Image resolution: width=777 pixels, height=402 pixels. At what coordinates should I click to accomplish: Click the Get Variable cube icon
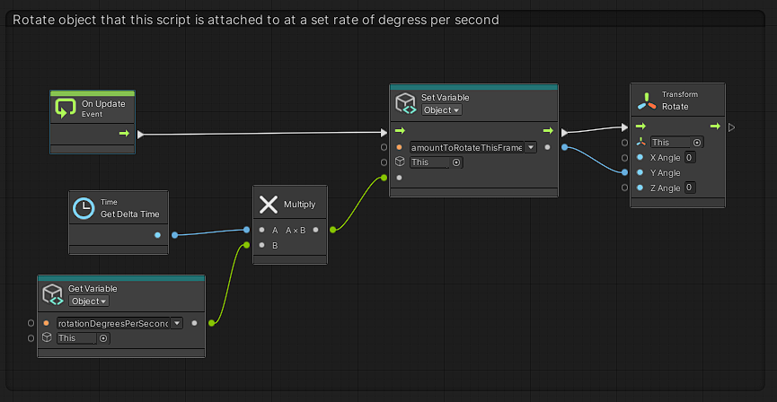[x=52, y=293]
